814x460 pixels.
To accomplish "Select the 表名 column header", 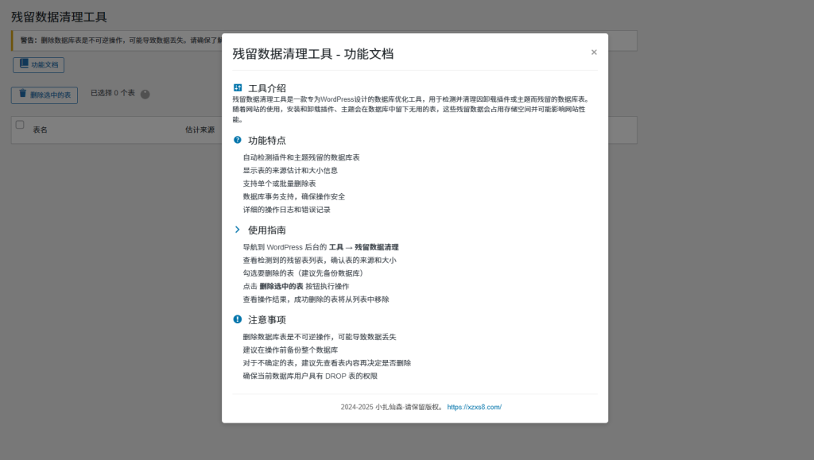I will click(x=41, y=129).
